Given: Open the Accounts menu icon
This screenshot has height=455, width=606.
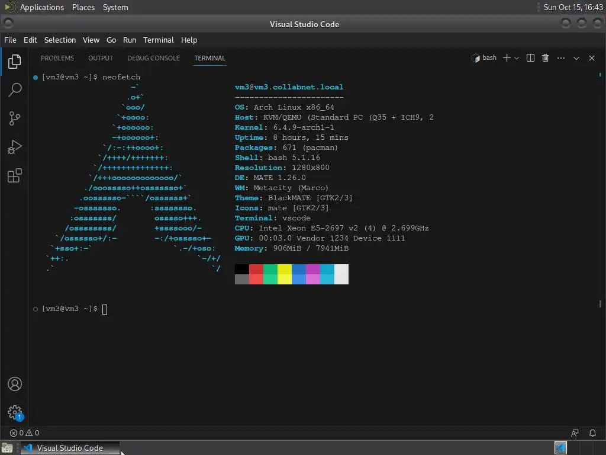Looking at the screenshot, I should [15, 384].
